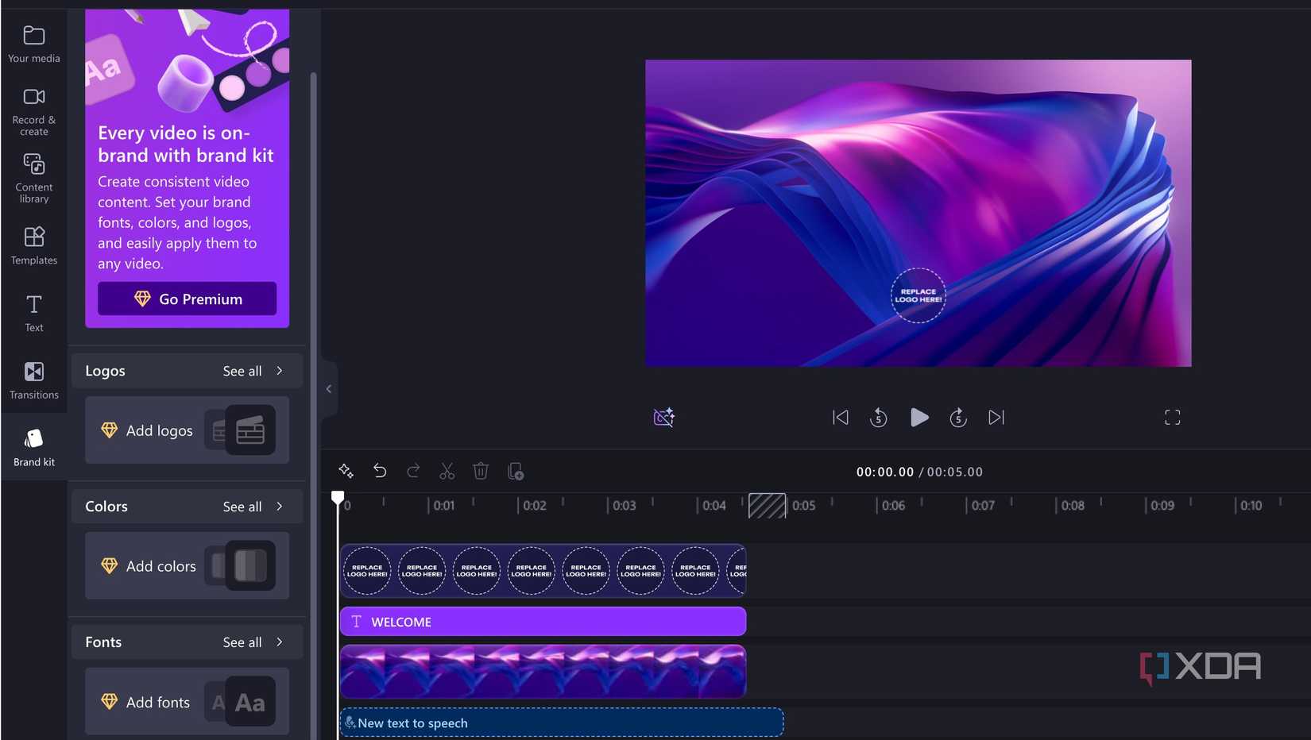
Task: Select the Record & create option
Action: 33,108
